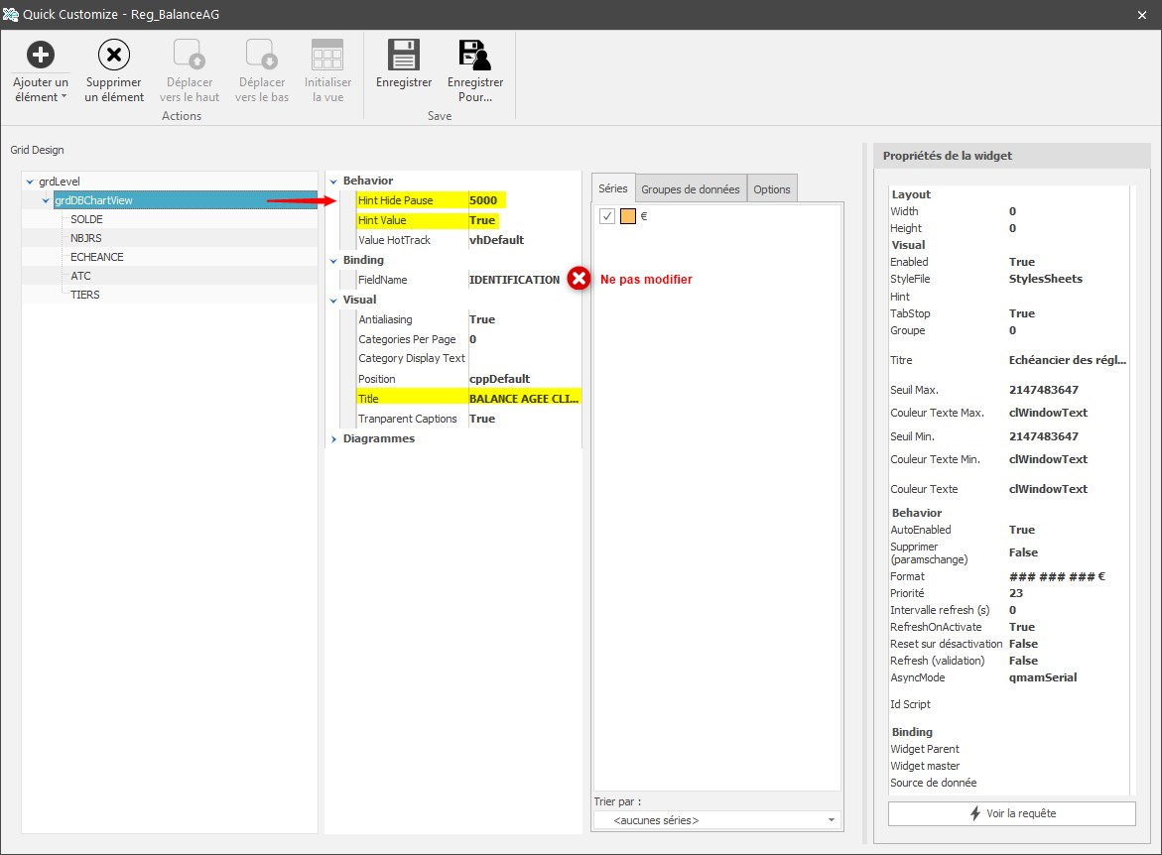Expand the Diagrammes property section
Screen dimensions: 1162x855
pos(333,438)
